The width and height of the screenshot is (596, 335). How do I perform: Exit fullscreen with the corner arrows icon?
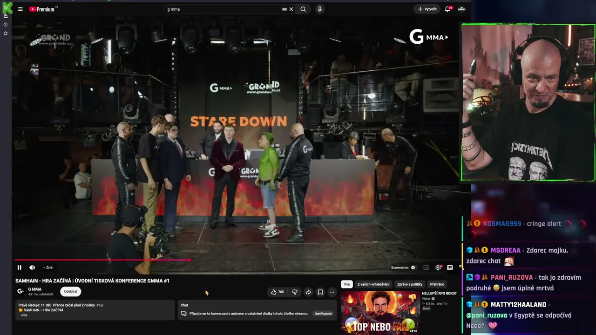[461, 268]
